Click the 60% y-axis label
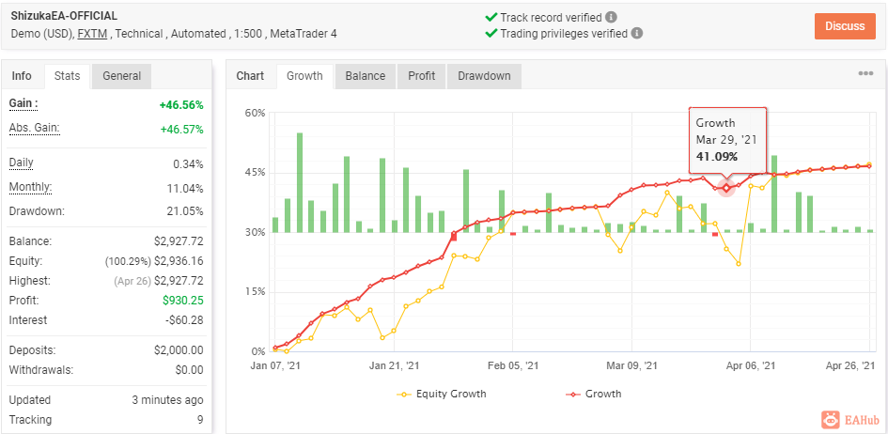 click(255, 113)
